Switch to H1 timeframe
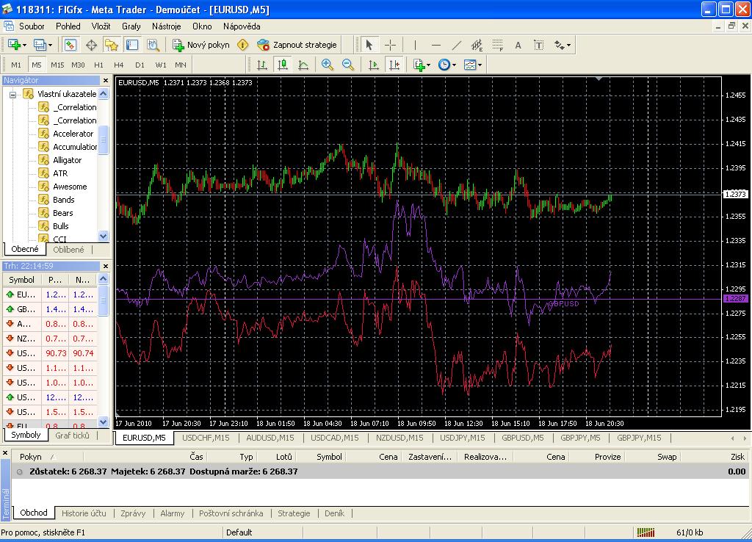 (x=99, y=65)
